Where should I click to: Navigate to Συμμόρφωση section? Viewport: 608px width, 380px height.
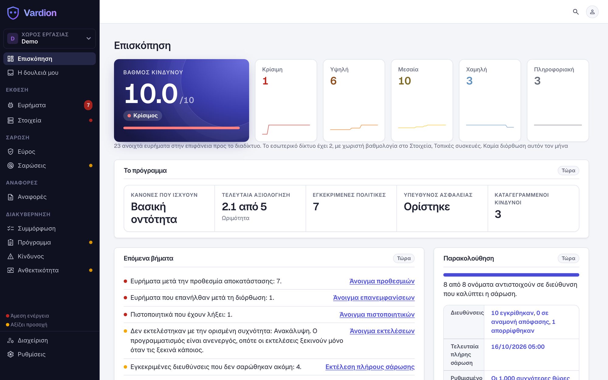[50, 228]
